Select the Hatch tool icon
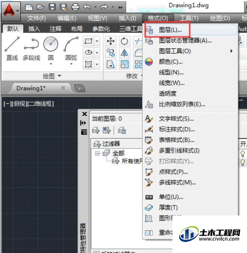Viewport: 247px width, 253px height. (88, 64)
